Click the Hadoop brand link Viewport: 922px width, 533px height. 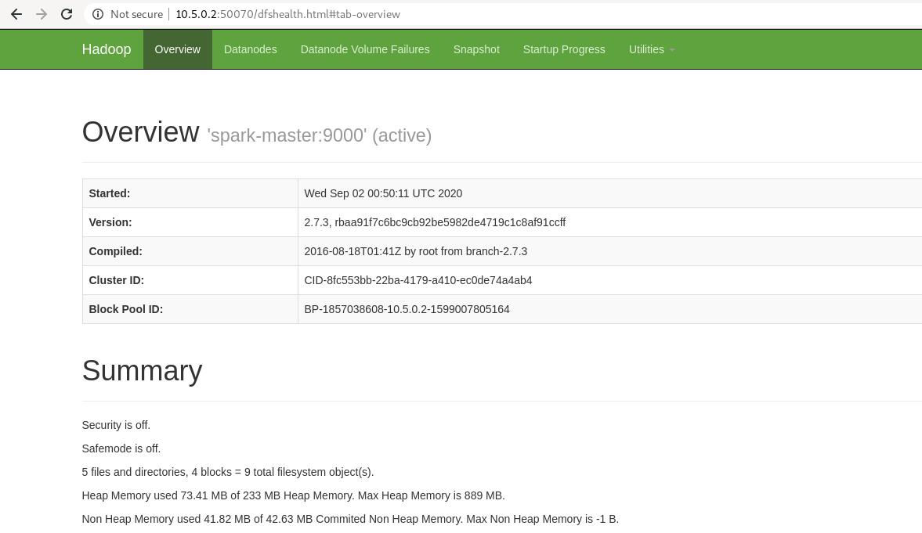pos(107,49)
